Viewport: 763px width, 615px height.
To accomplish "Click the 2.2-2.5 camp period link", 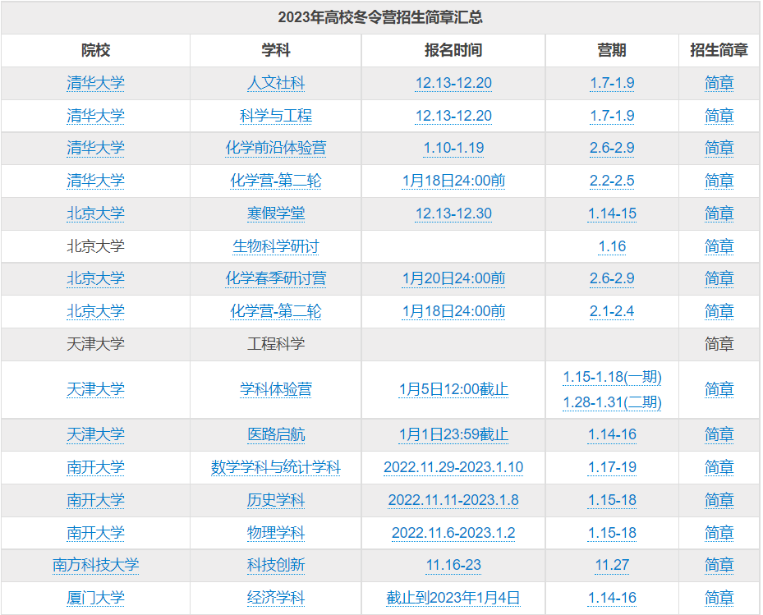I will click(x=612, y=181).
